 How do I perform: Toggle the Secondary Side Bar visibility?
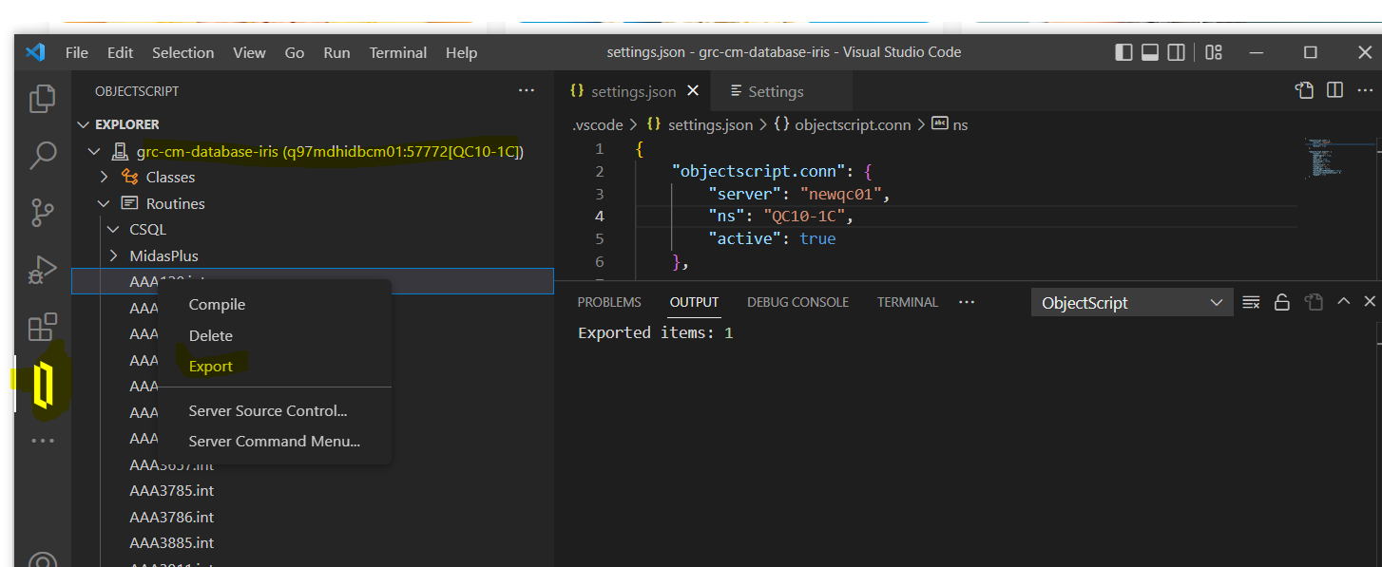1176,52
